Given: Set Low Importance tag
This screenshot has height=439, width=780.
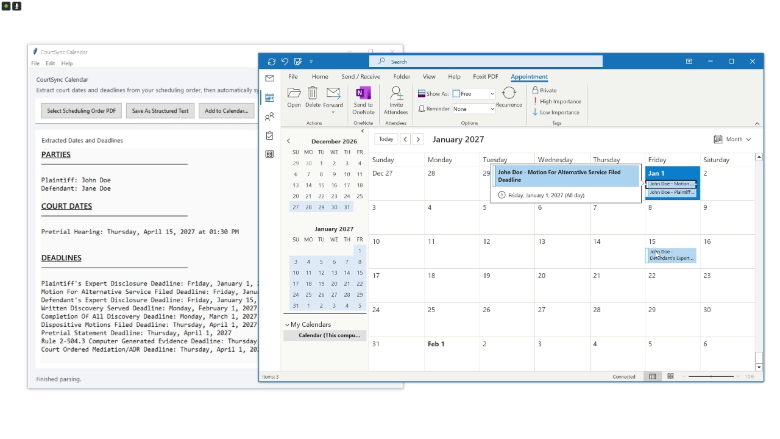Looking at the screenshot, I should pyautogui.click(x=556, y=112).
